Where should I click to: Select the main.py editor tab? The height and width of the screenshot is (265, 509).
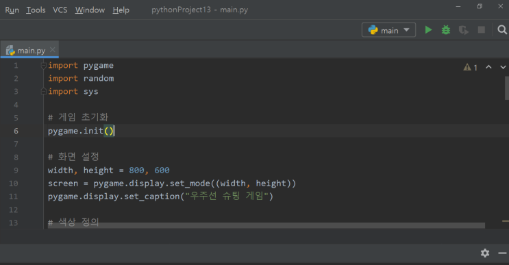click(29, 50)
